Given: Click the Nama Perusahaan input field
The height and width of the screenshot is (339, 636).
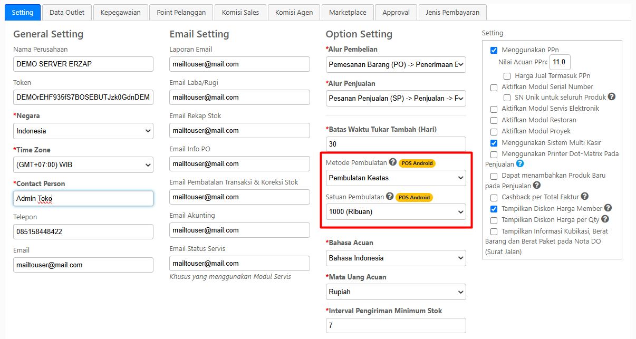Looking at the screenshot, I should coord(83,64).
